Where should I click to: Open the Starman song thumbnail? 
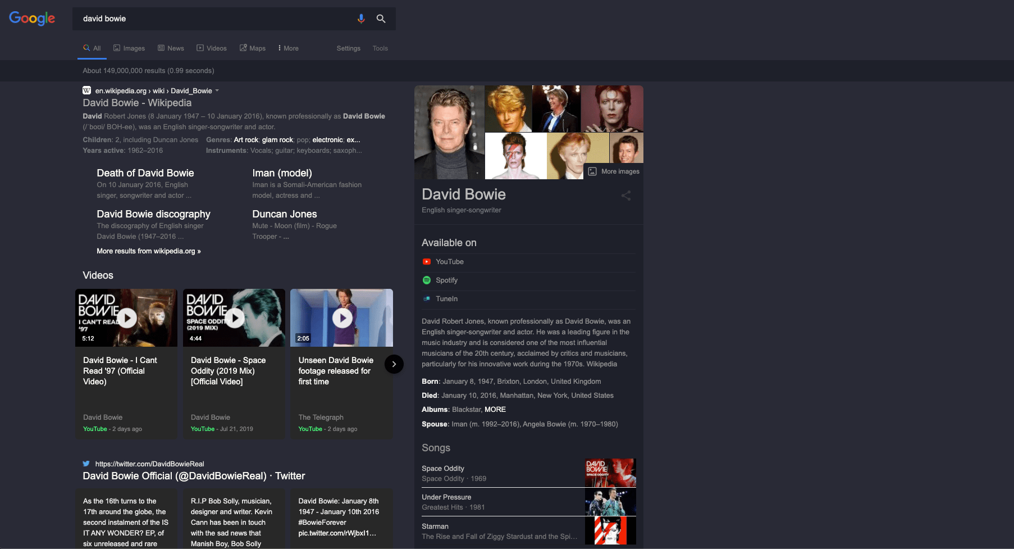click(x=610, y=531)
